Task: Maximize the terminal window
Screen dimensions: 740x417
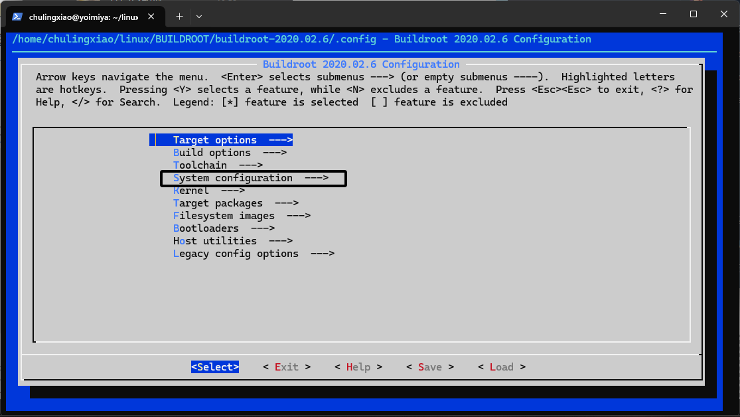Action: click(x=694, y=14)
